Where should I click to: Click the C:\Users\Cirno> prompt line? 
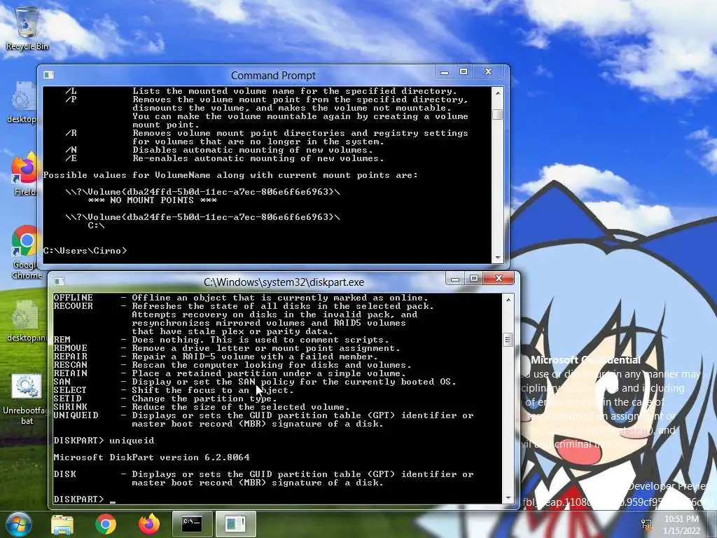point(85,251)
